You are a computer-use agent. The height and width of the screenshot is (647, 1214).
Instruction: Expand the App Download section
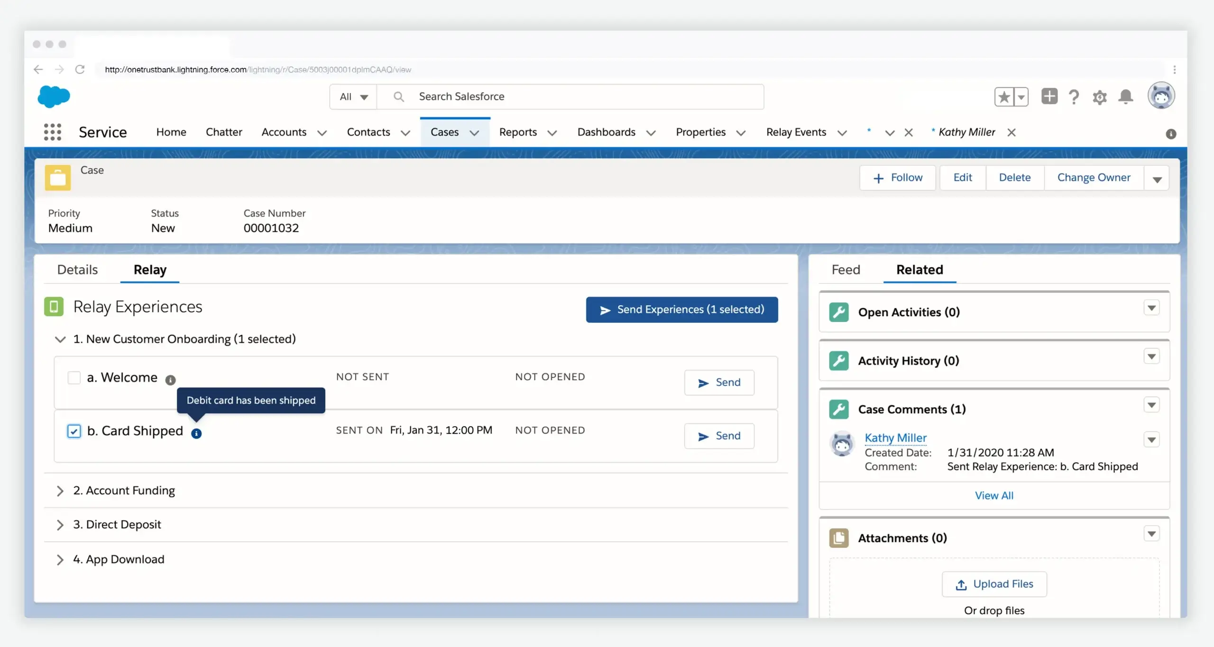coord(60,560)
